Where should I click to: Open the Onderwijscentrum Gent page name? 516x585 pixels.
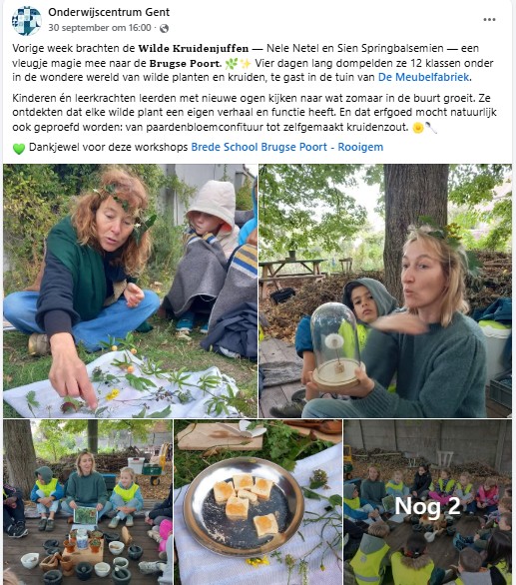[109, 12]
